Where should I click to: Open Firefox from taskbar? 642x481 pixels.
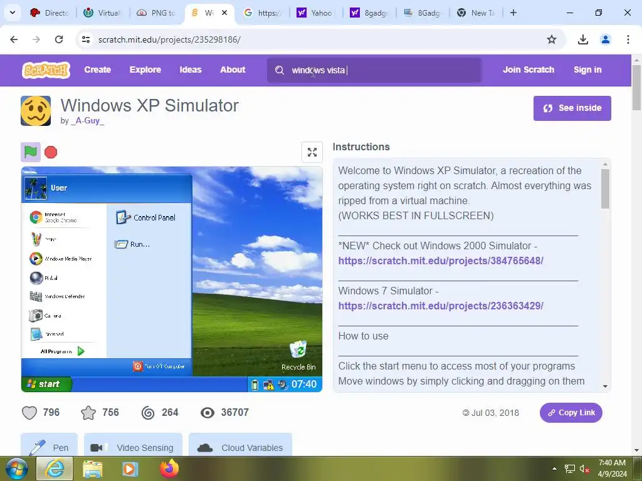coord(169,468)
